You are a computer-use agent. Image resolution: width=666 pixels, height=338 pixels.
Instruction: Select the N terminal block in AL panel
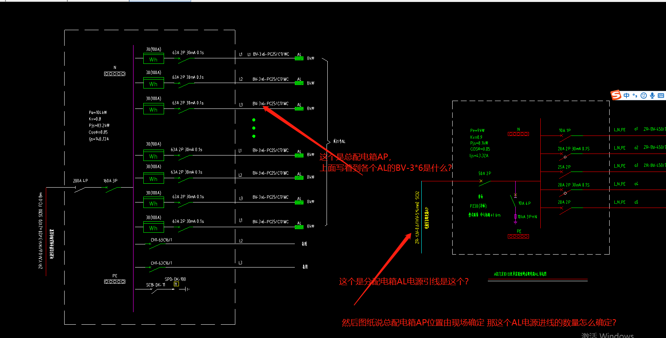(518, 134)
